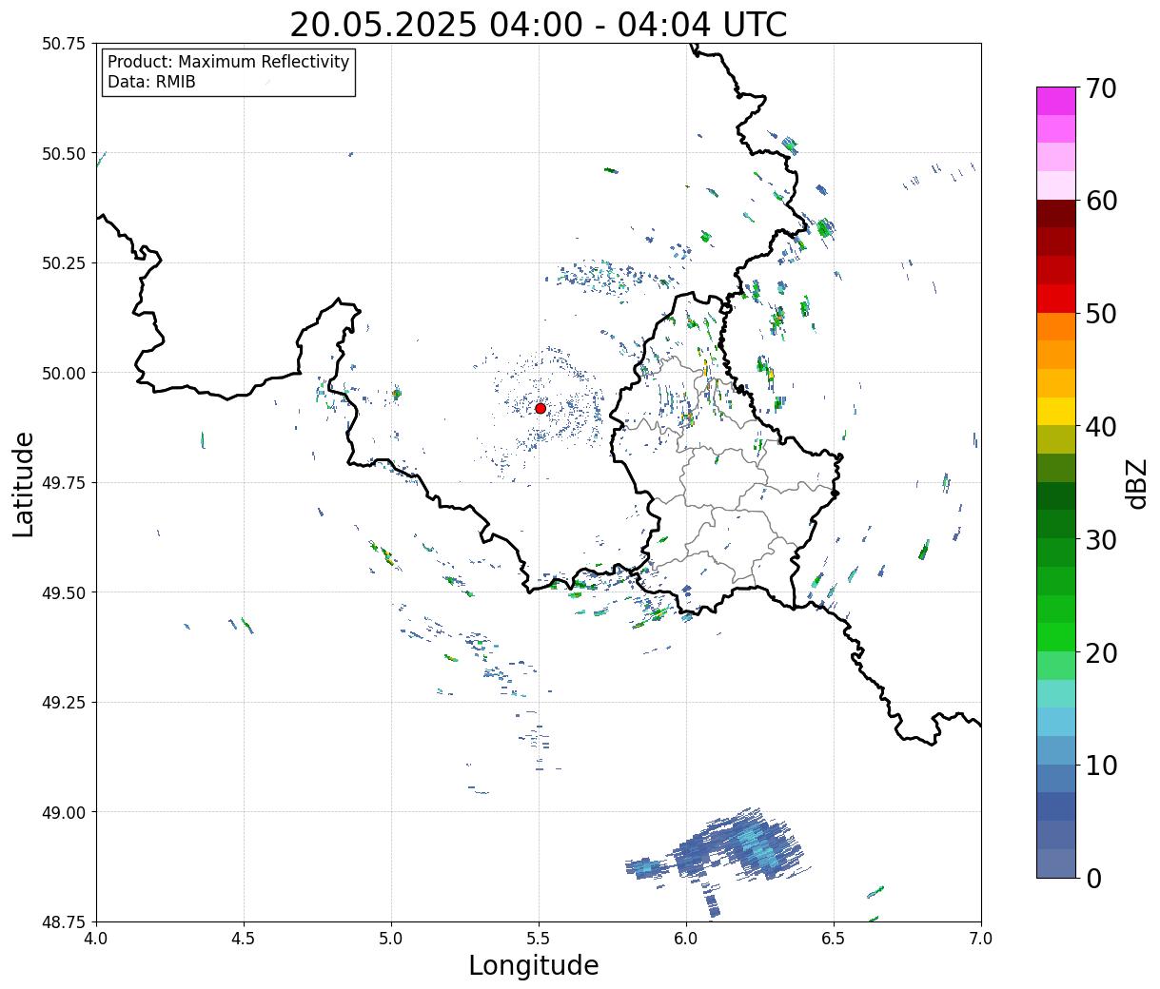Click the 'dBZ' colorbar label

1136,483
